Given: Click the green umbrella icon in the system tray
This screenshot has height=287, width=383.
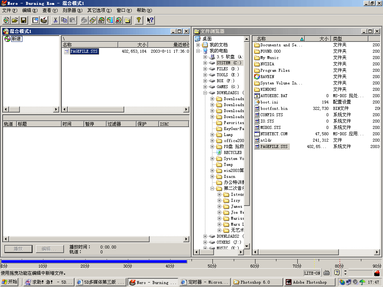Looking at the screenshot, I should [362, 282].
